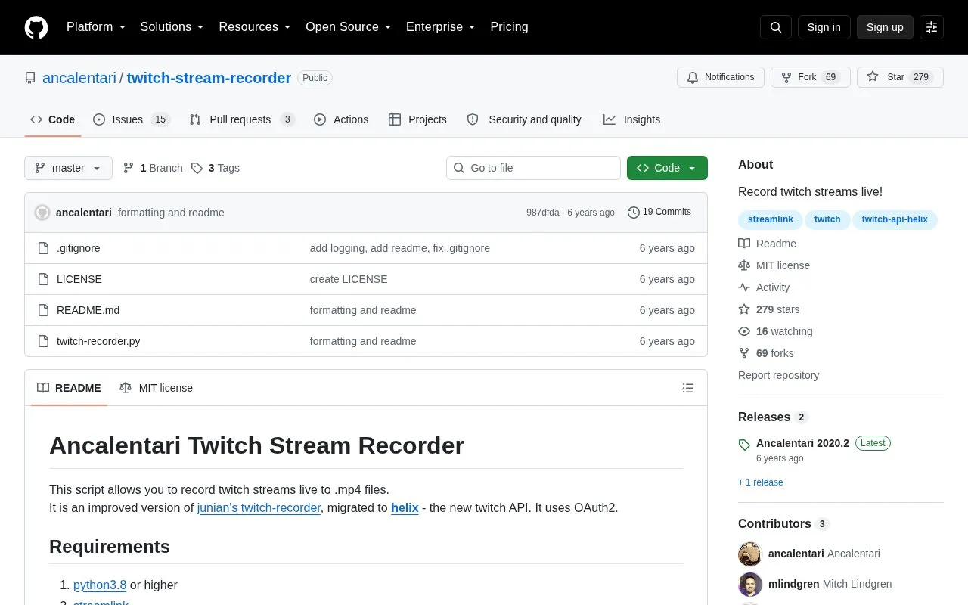Select the file icon beside twitch-recorder.py
The width and height of the screenshot is (968, 605).
[44, 341]
